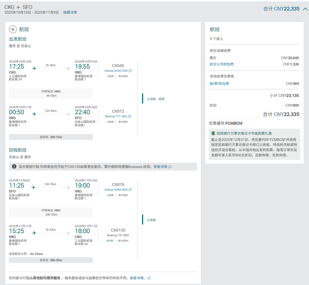This screenshot has width=309, height=285.
Task: Click HKG layover bar showing 20h 25m
Action: pos(51,212)
